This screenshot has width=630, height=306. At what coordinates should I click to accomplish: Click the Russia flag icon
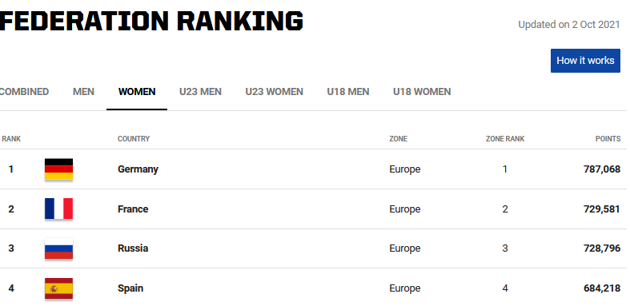(58, 248)
